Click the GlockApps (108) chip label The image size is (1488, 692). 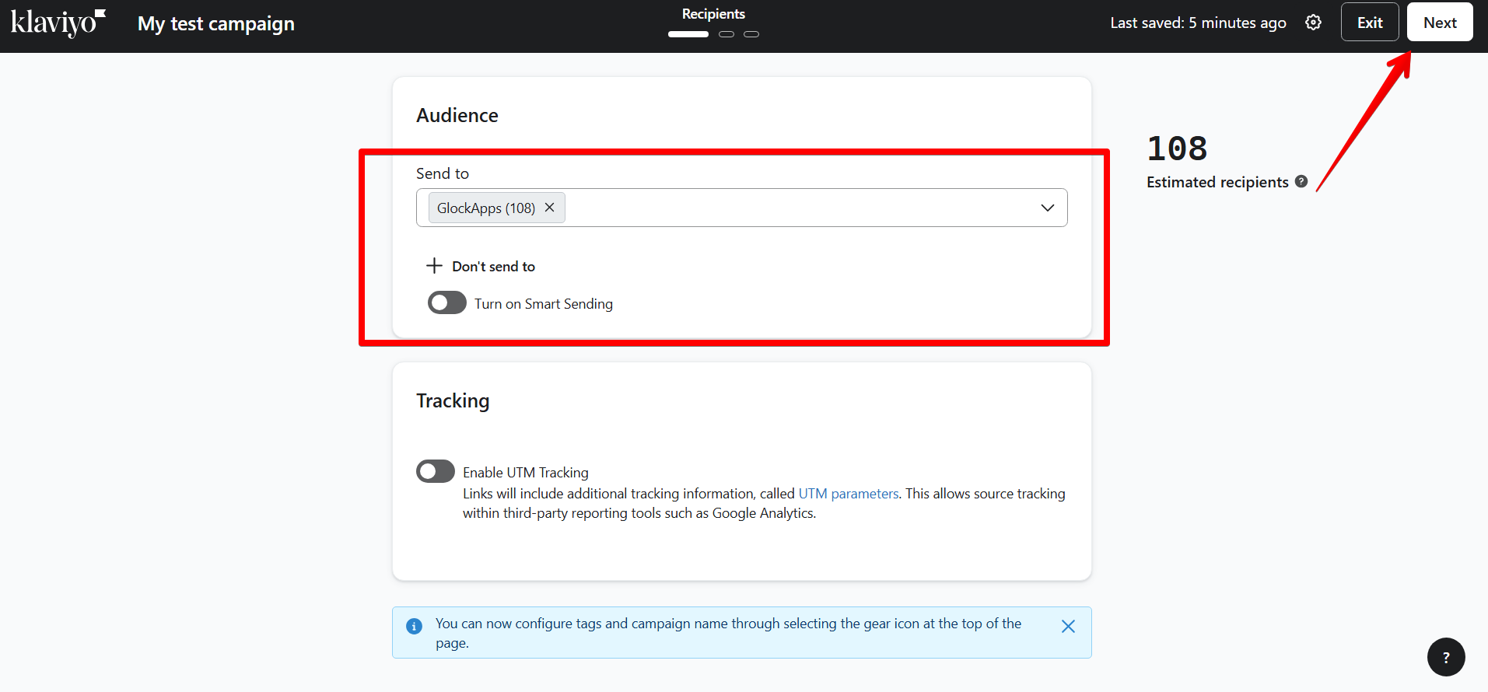coord(486,208)
